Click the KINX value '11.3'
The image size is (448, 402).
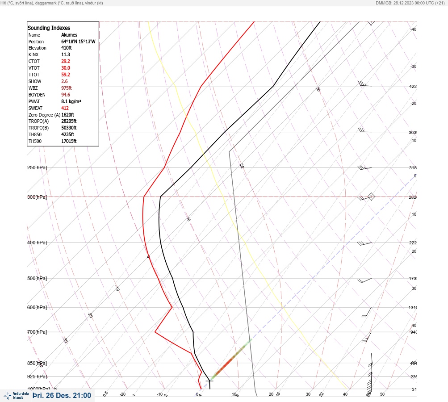click(65, 54)
